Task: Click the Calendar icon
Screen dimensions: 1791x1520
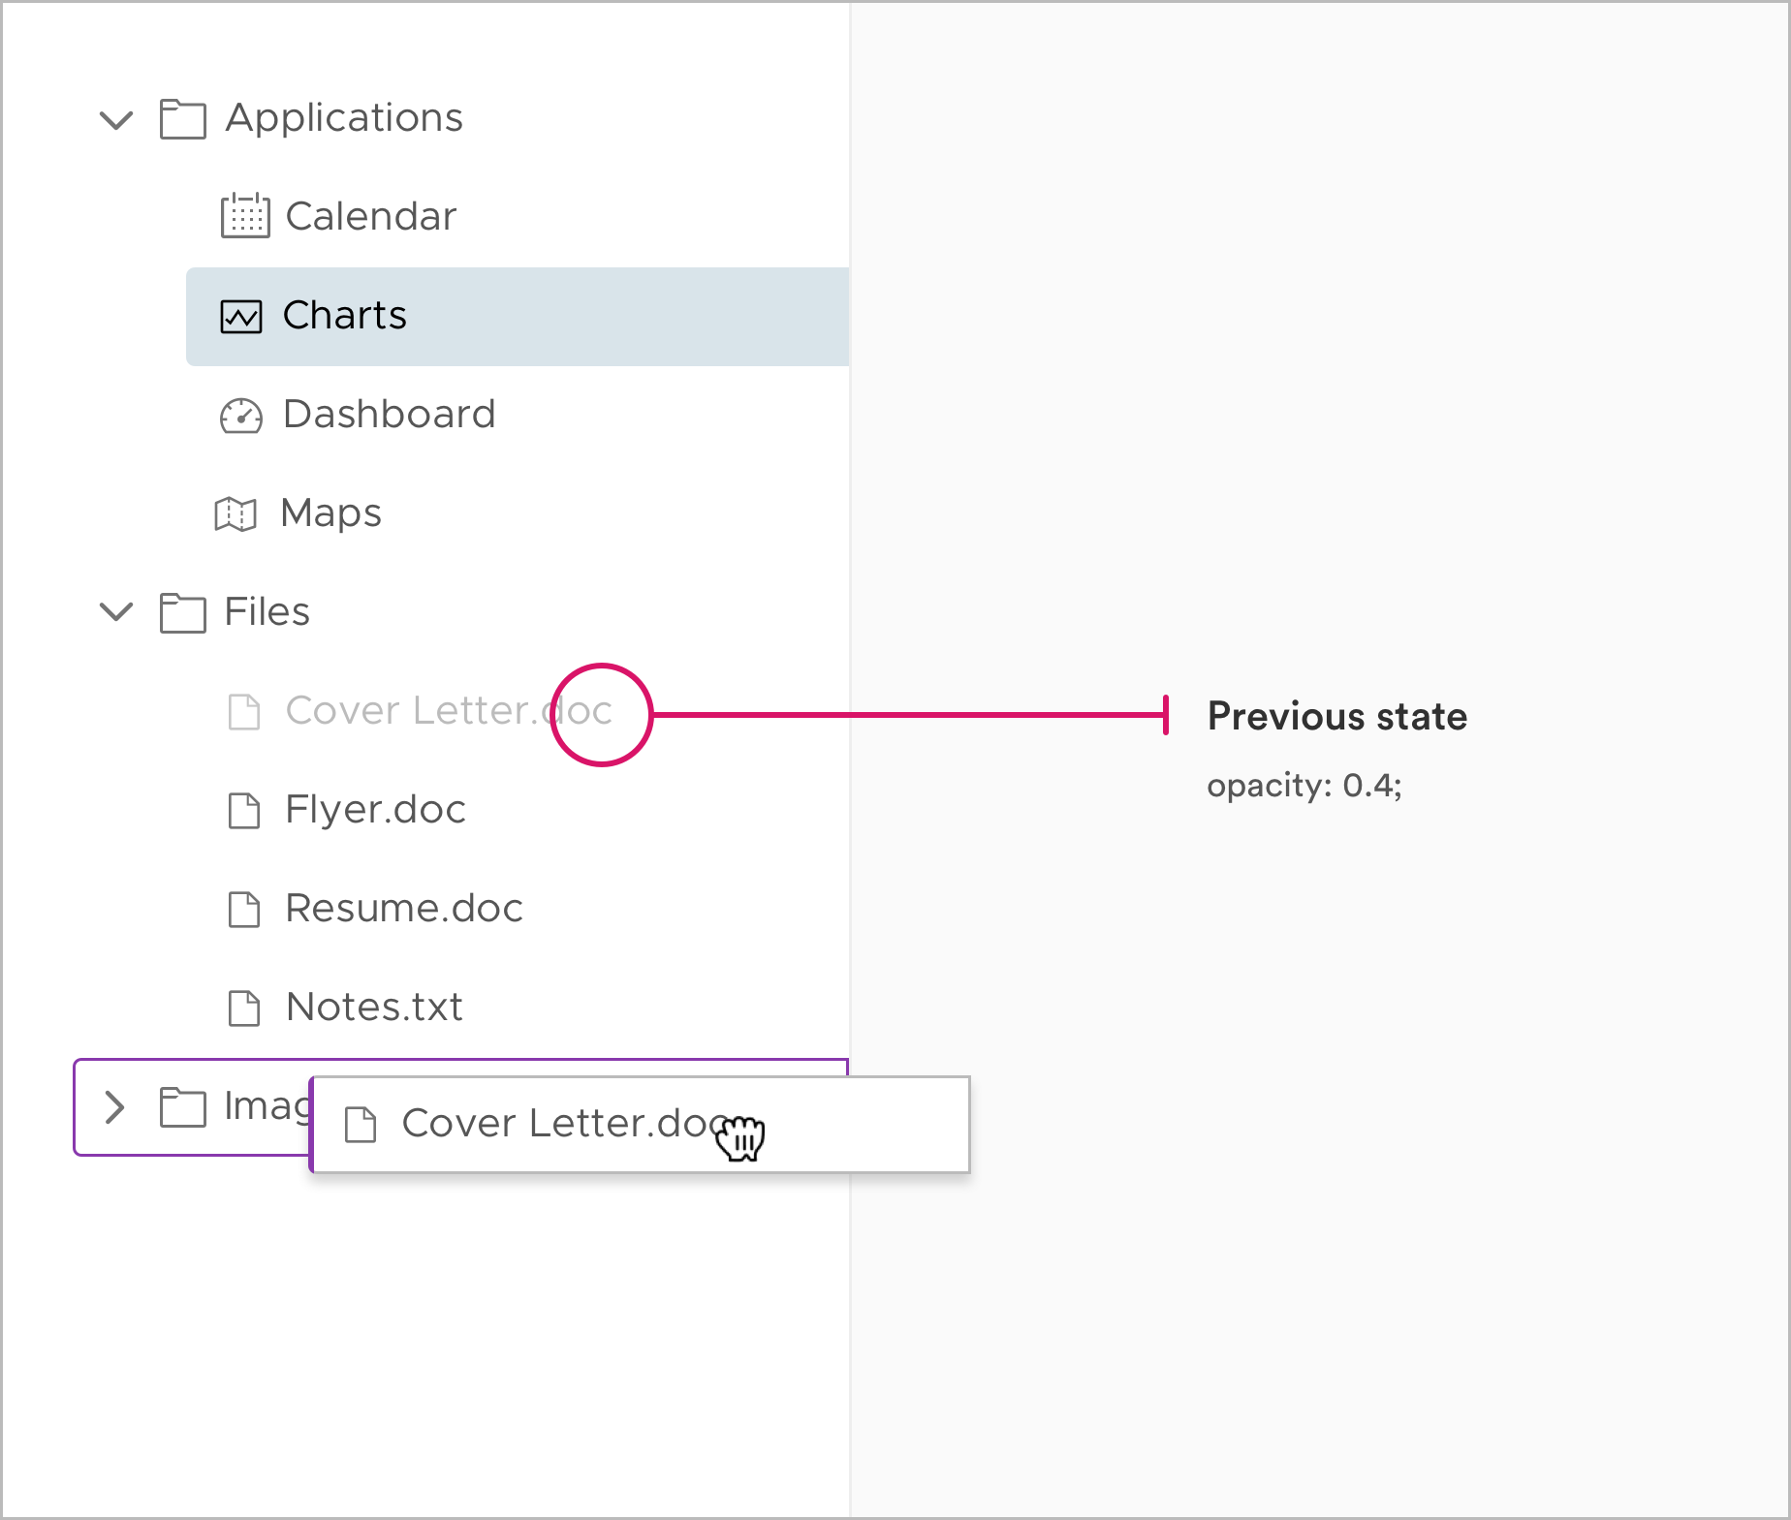Action: (244, 216)
